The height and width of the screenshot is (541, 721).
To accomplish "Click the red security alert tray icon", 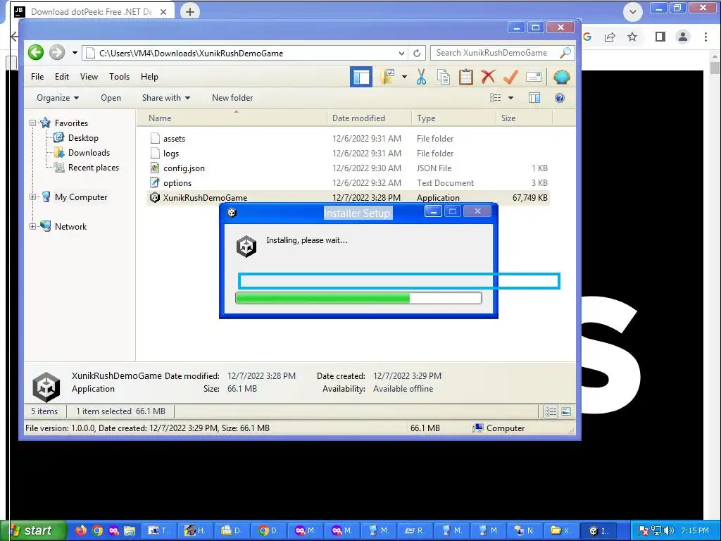I will click(x=644, y=530).
